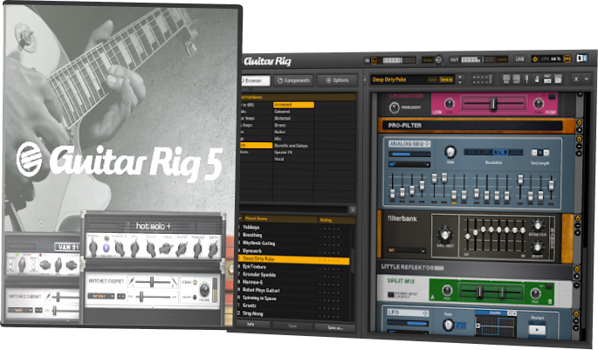Toggle the output Limit button
Viewport: 598px width, 350px height.
coord(502,59)
